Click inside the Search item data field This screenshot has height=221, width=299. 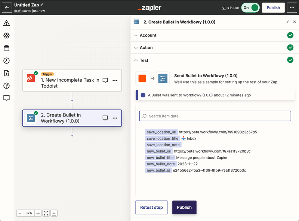(x=215, y=116)
